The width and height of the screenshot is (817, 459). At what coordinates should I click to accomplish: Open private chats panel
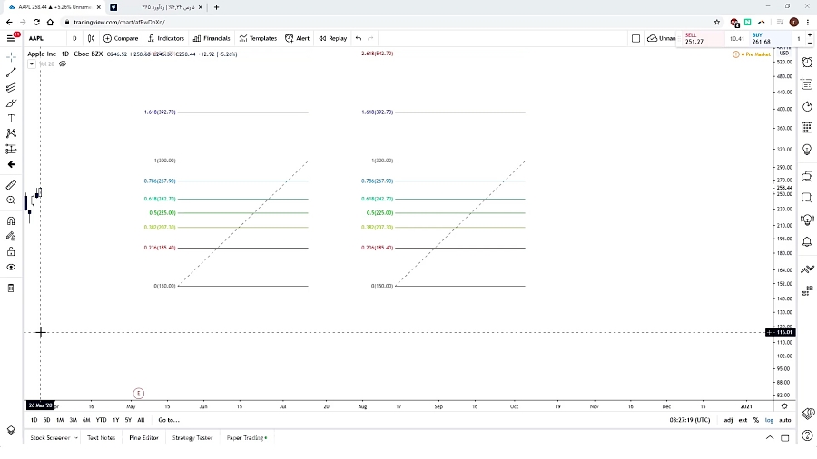point(807,198)
